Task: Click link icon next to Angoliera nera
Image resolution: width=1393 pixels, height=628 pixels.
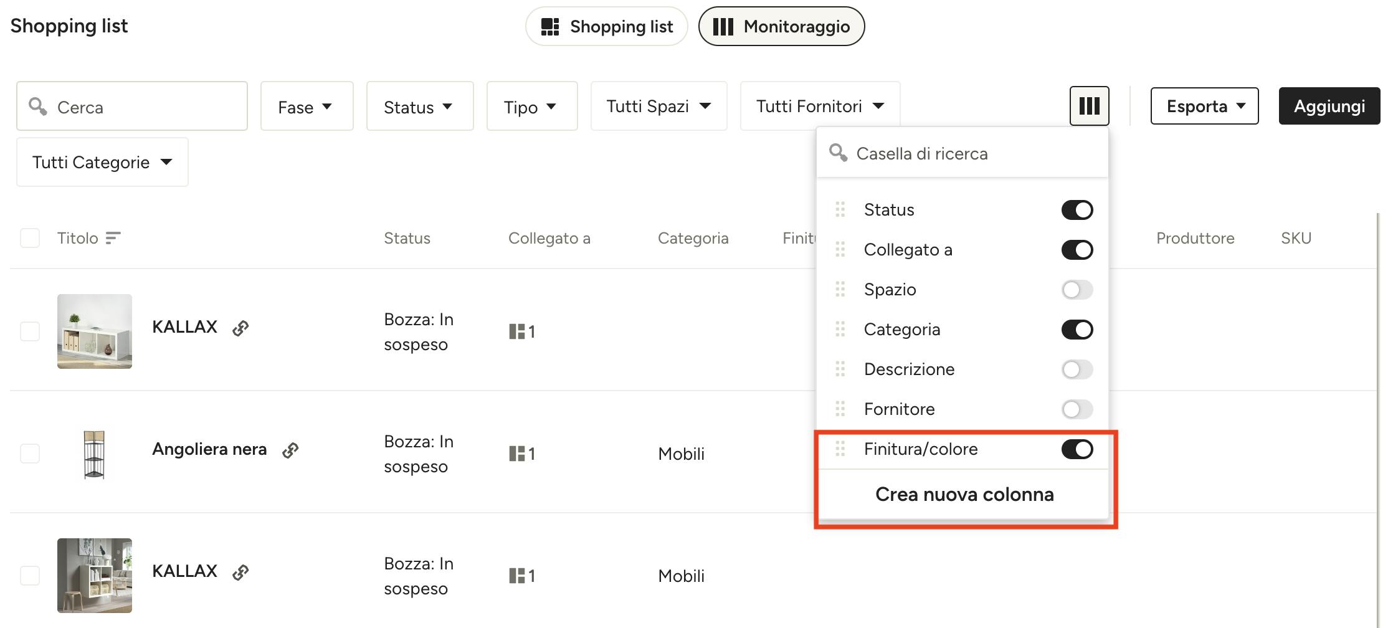Action: tap(290, 450)
